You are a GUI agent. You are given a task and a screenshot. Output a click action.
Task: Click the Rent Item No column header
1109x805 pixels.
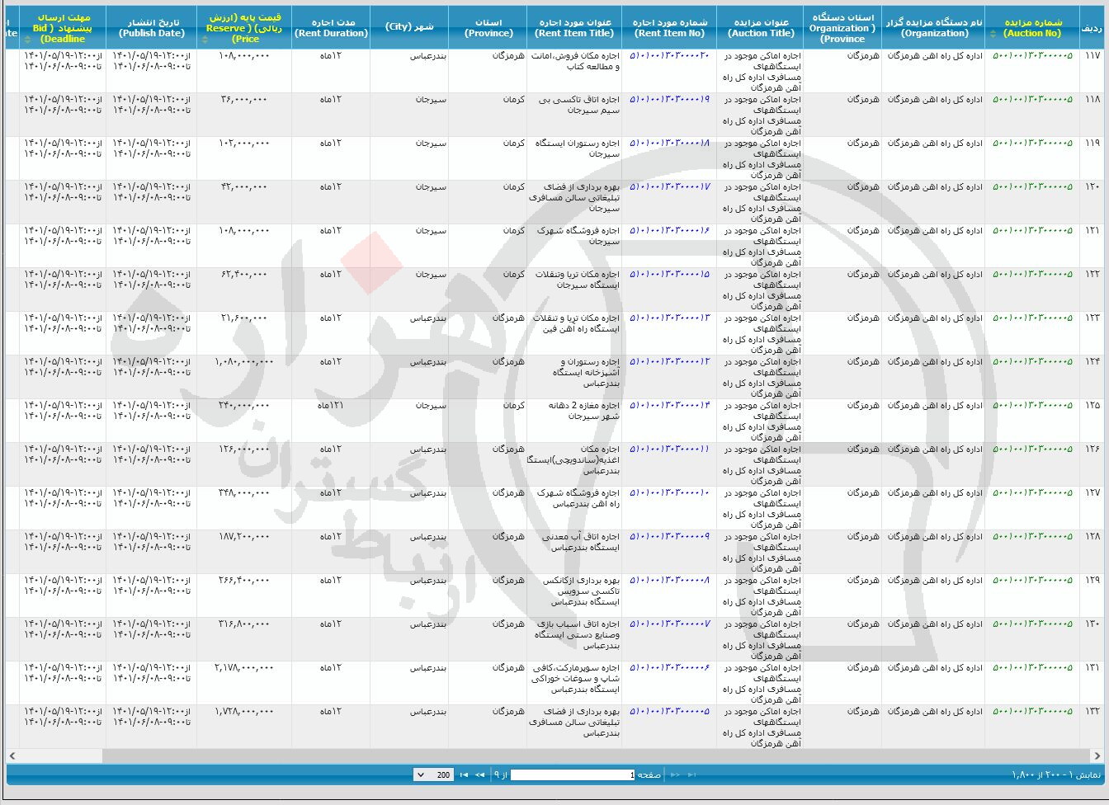tap(669, 28)
